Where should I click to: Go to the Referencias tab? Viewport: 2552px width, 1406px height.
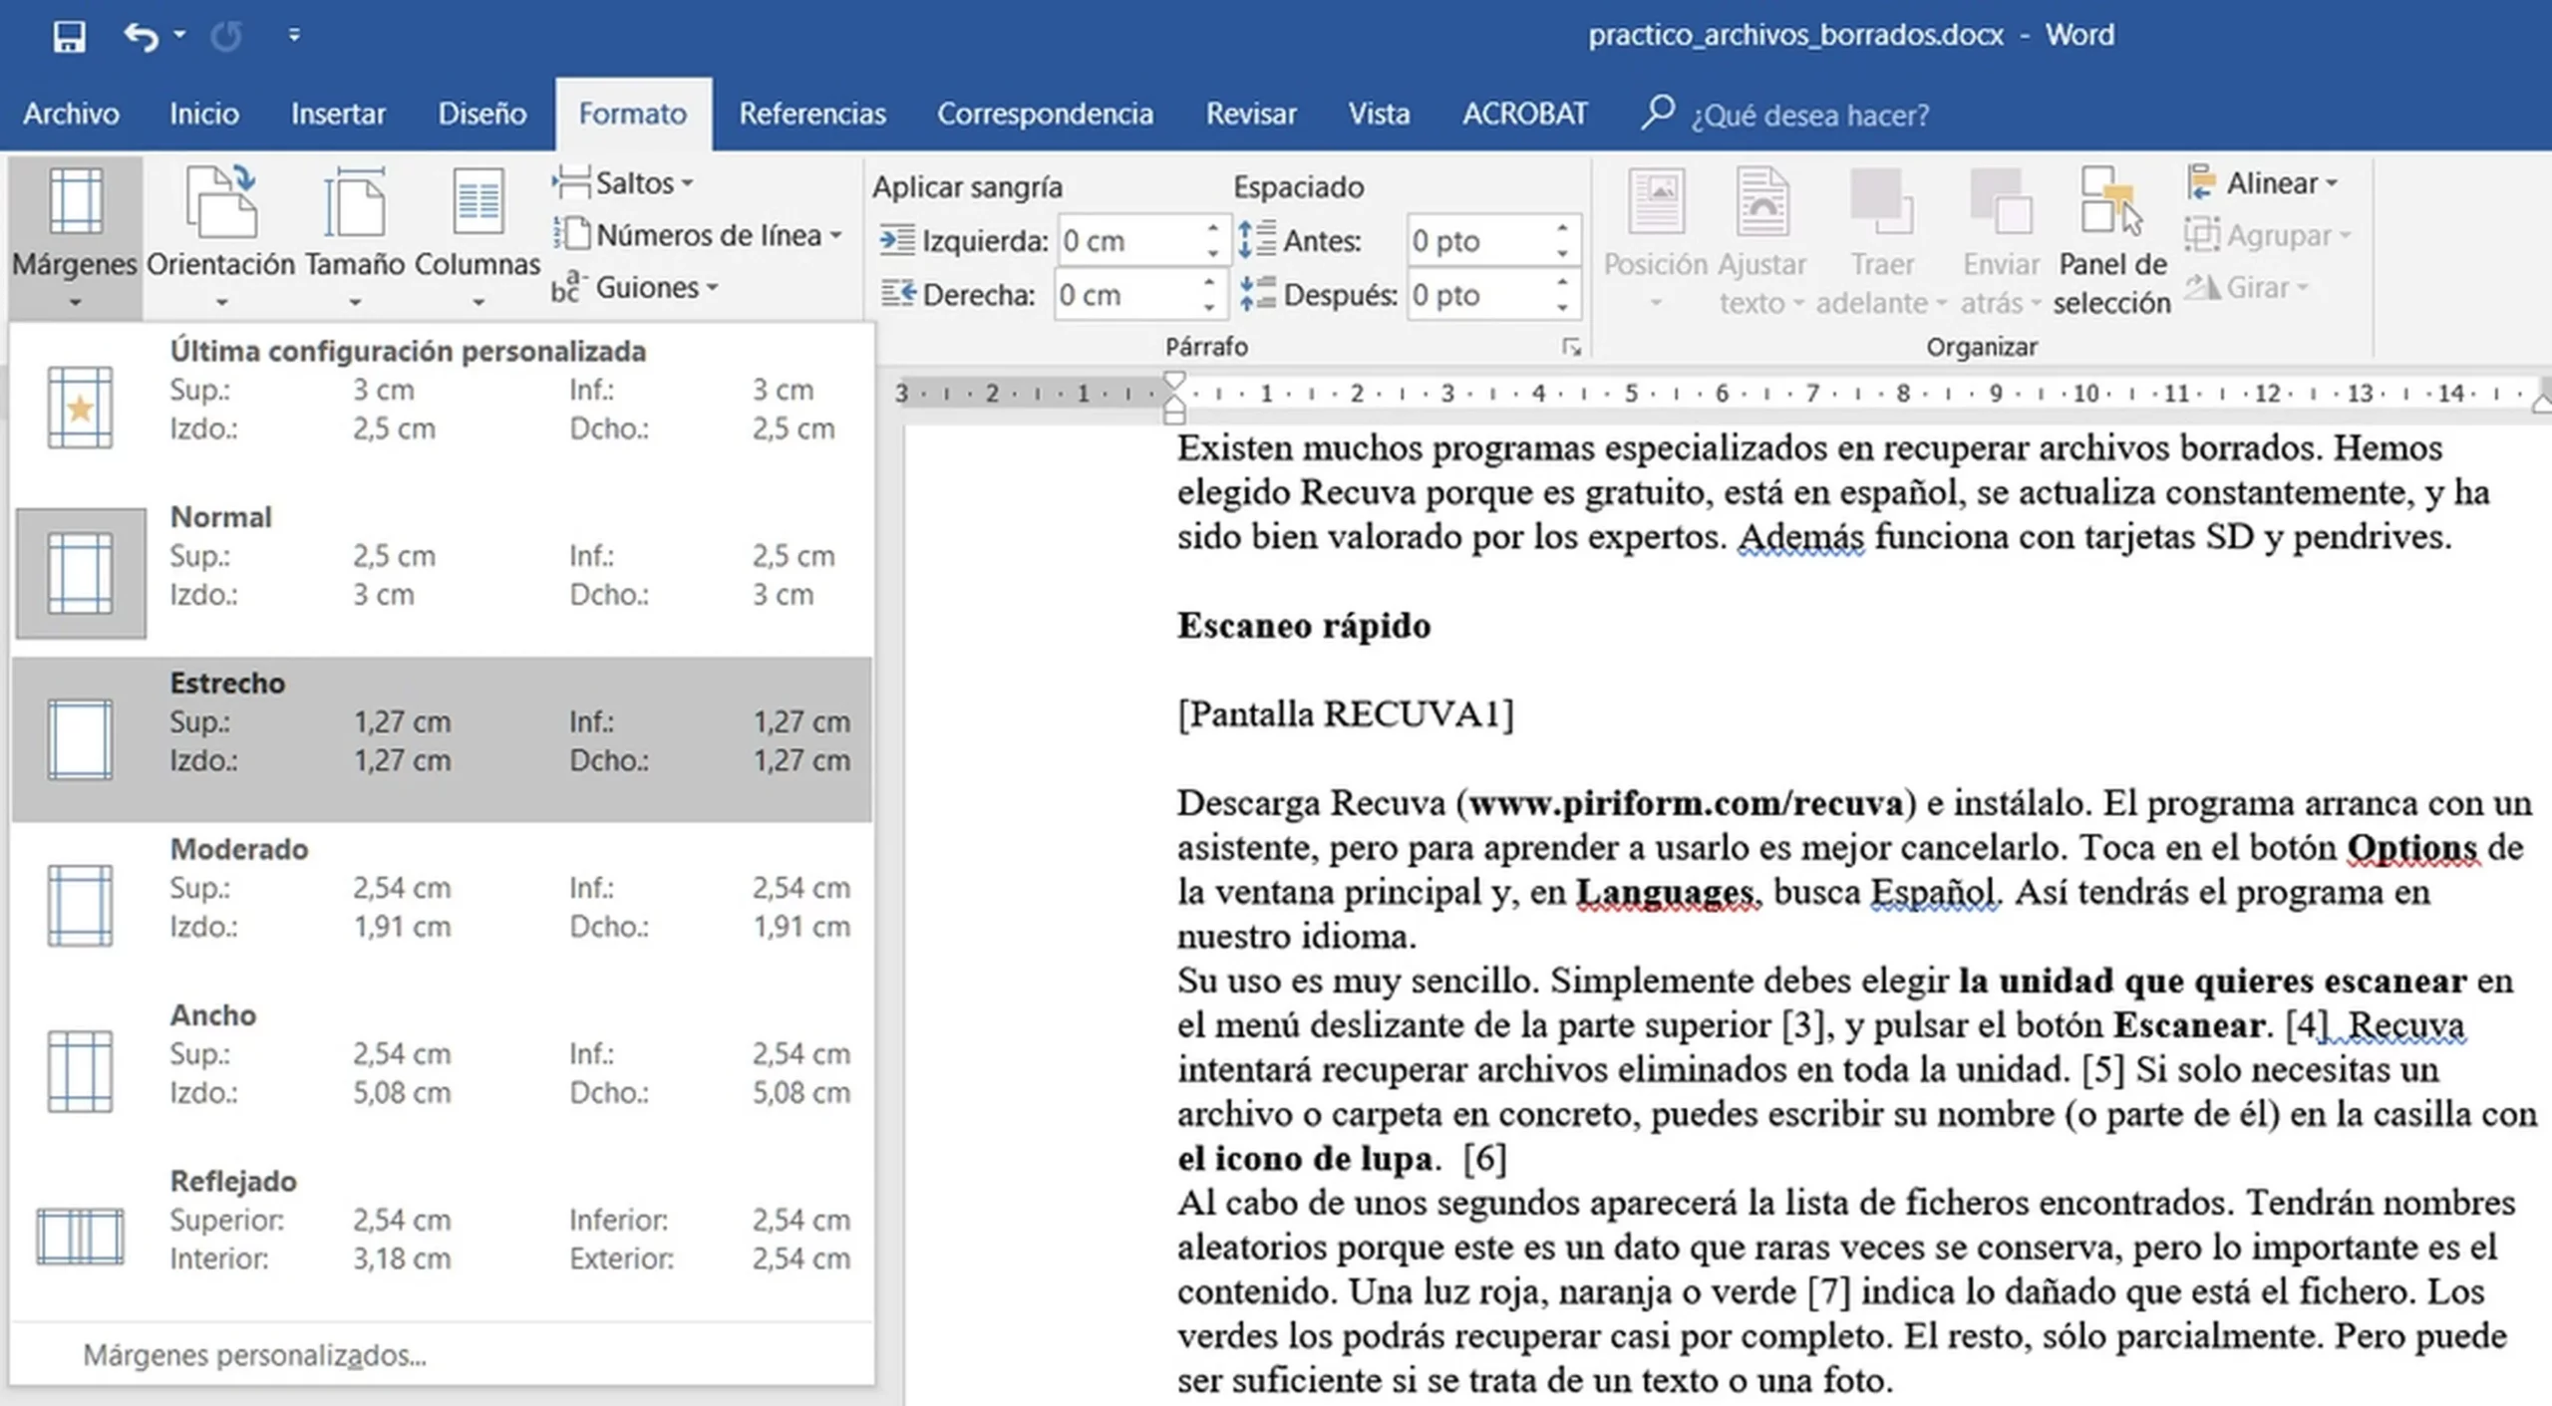pos(811,114)
